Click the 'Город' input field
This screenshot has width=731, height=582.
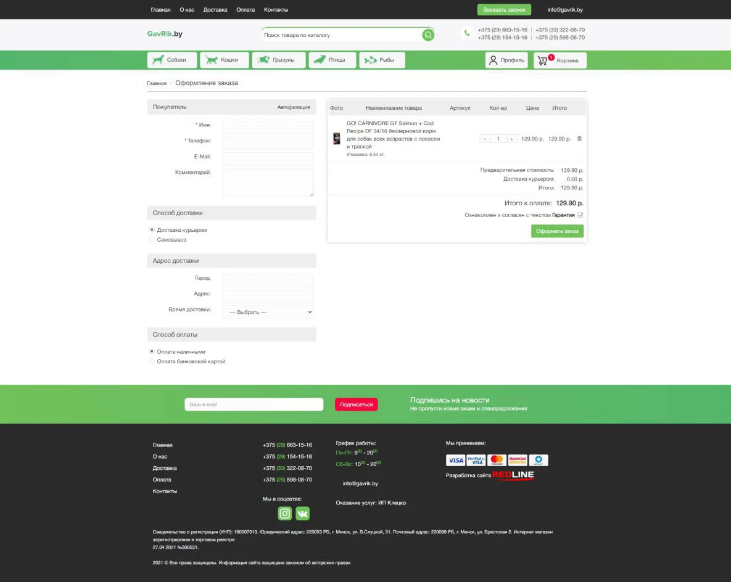268,280
